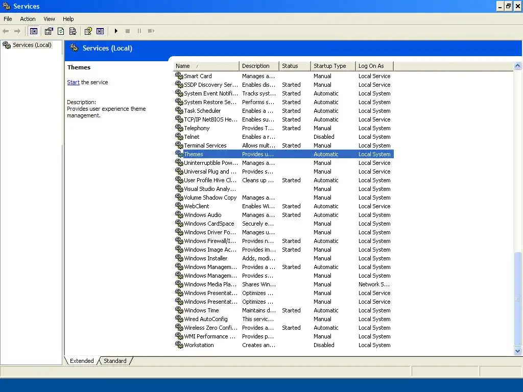Viewport: 523px width, 392px height.
Task: Select the System Restore Se... service
Action: [x=284, y=102]
